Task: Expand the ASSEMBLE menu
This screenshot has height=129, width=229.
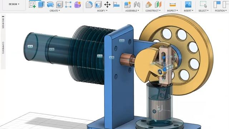Action: click(x=132, y=11)
